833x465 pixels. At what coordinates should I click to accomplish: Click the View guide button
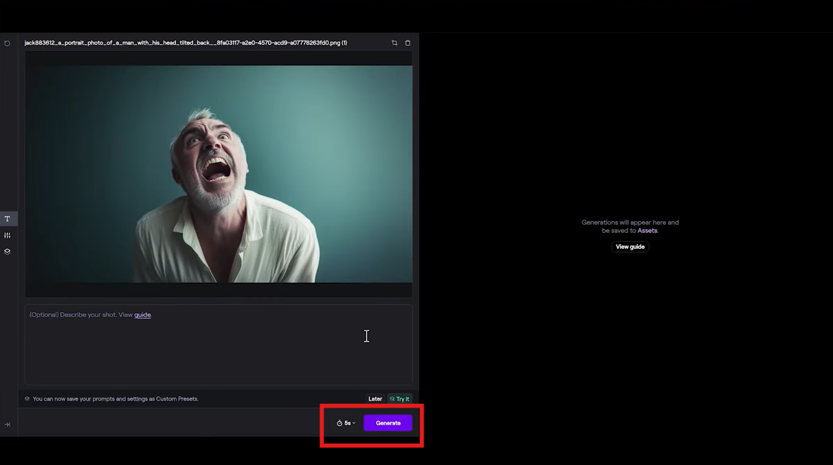click(630, 247)
